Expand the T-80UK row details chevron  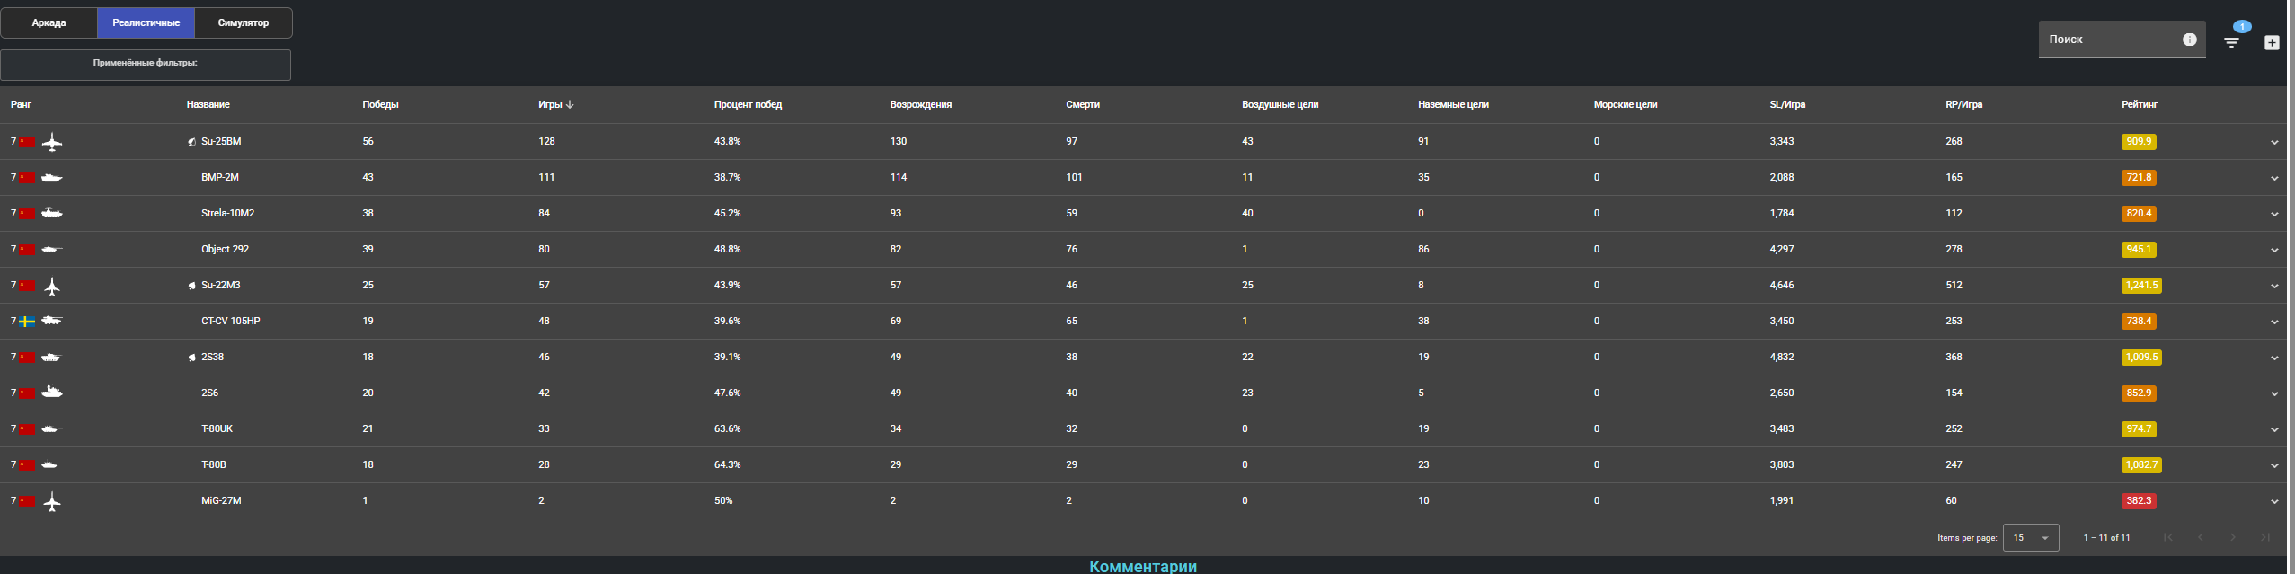2274,429
